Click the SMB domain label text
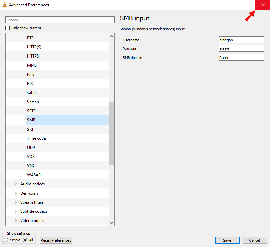270x247 pixels. pyautogui.click(x=132, y=58)
